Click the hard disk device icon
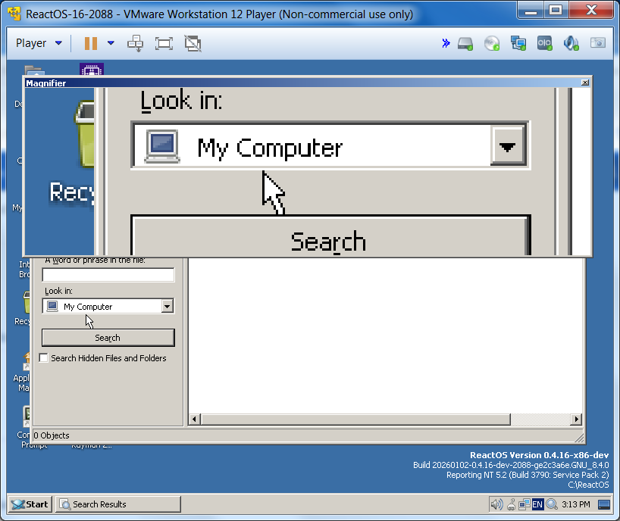Viewport: 620px width, 521px height. tap(465, 43)
